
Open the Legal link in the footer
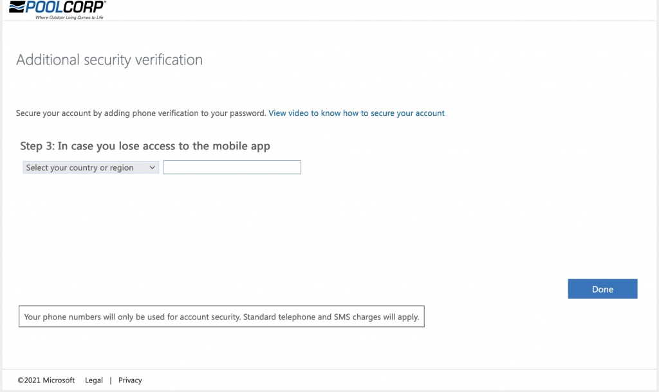tap(94, 380)
